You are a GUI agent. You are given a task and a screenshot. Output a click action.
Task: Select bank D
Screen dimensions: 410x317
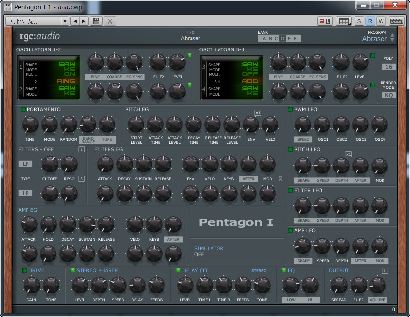pos(283,39)
